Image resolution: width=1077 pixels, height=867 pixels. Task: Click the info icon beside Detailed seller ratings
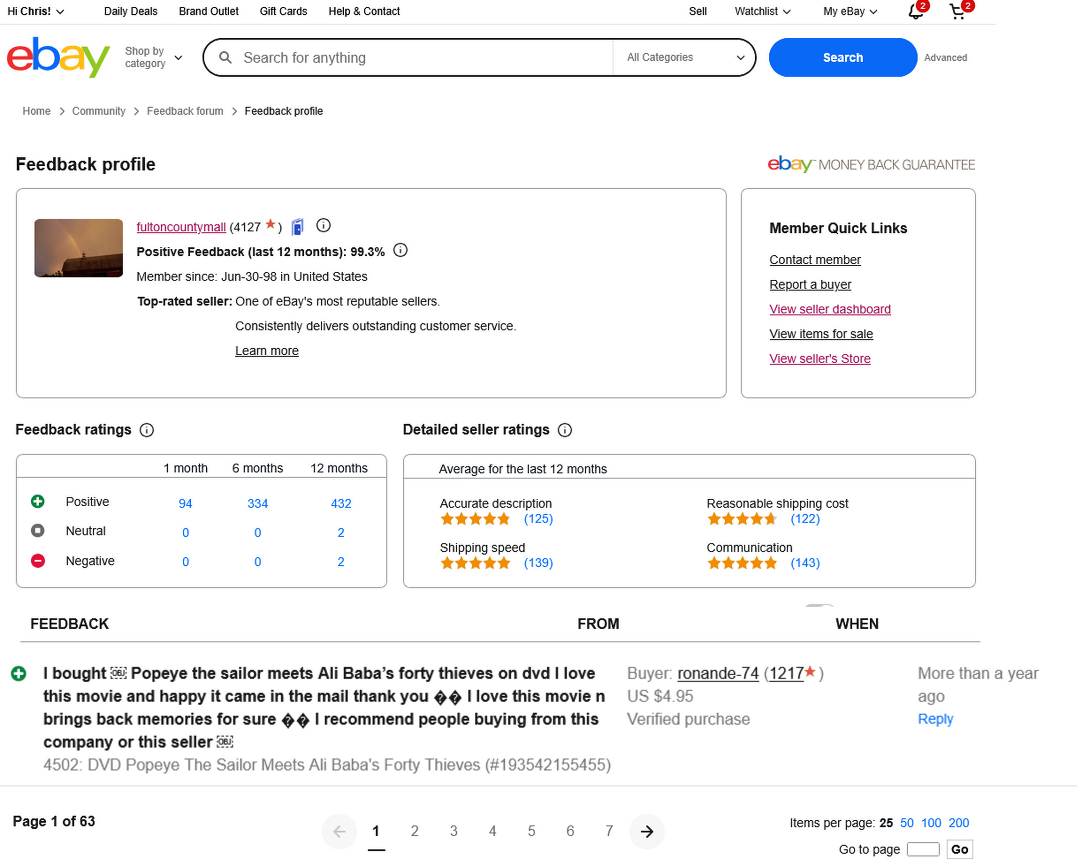(565, 430)
